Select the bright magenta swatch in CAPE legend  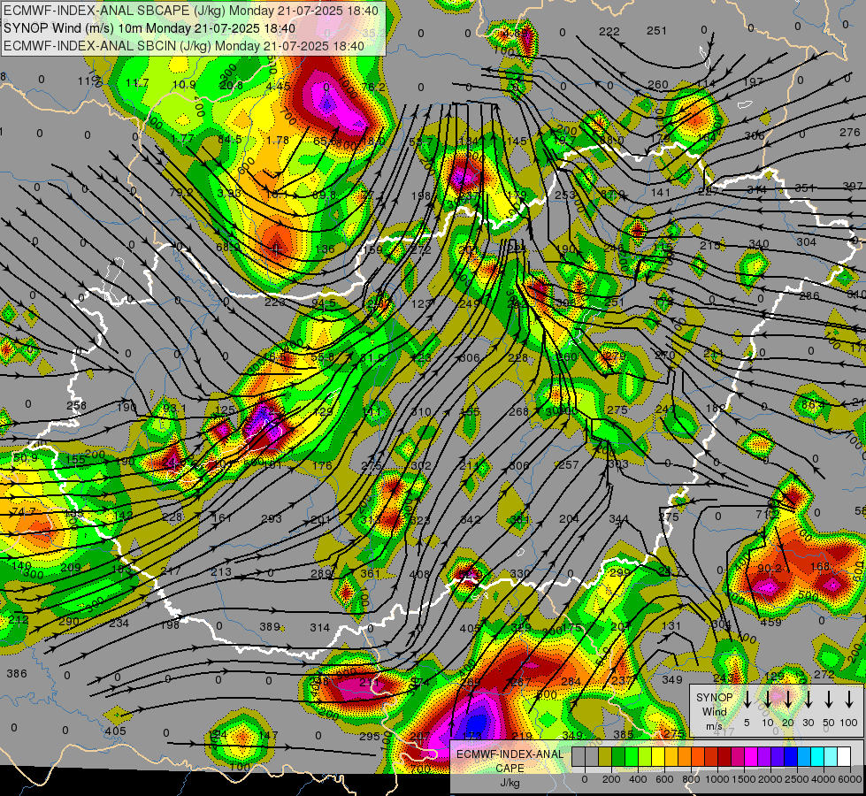751,756
